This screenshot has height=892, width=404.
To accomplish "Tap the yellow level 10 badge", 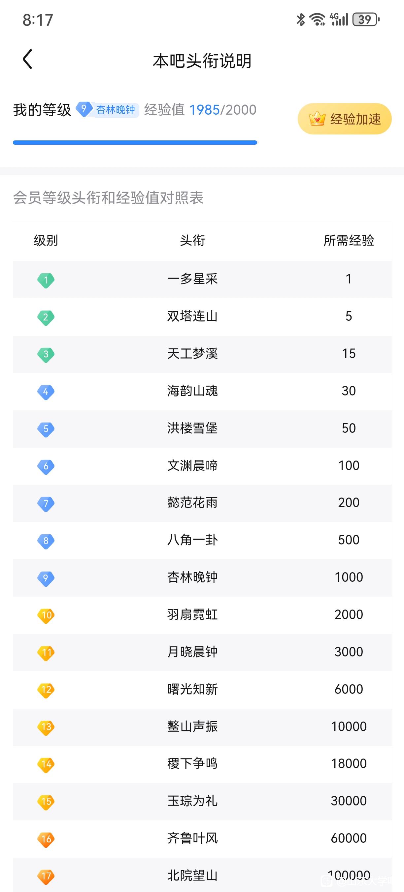I will click(x=46, y=615).
